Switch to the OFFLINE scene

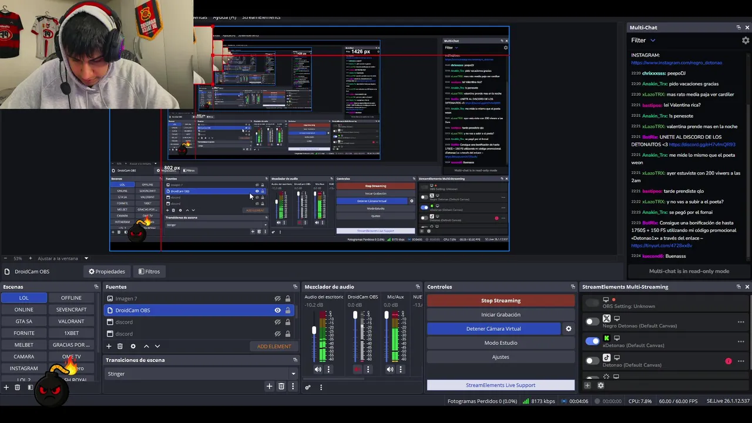click(x=71, y=298)
